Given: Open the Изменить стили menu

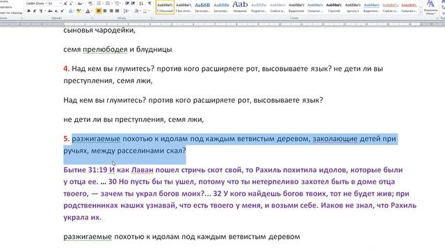Looking at the screenshot, I should pyautogui.click(x=430, y=8).
